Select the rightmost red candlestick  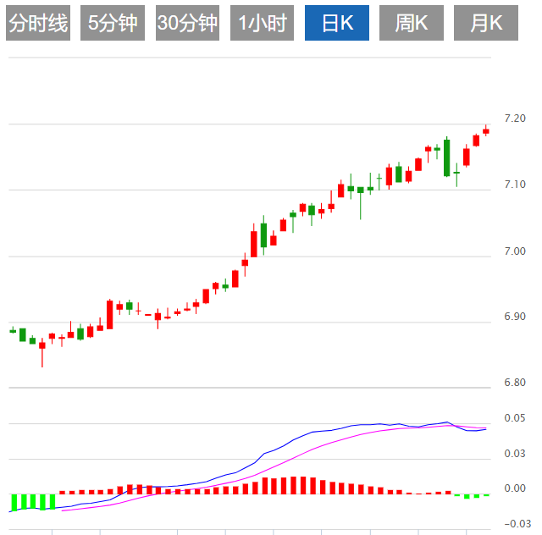tap(486, 131)
